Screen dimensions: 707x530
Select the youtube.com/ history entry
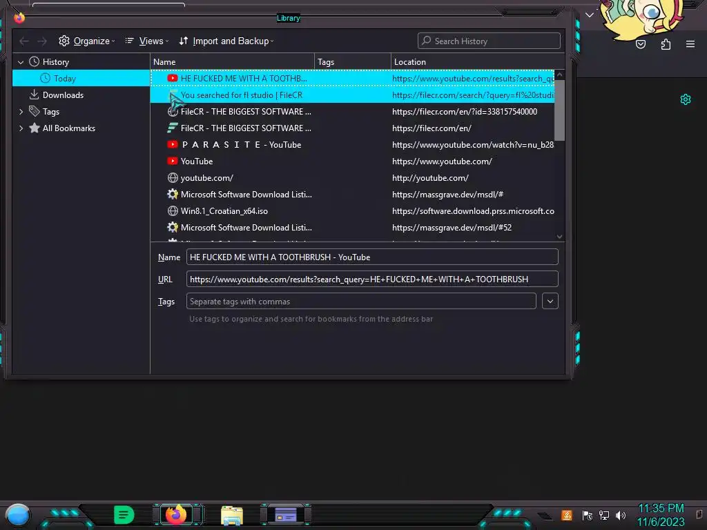tap(352, 178)
